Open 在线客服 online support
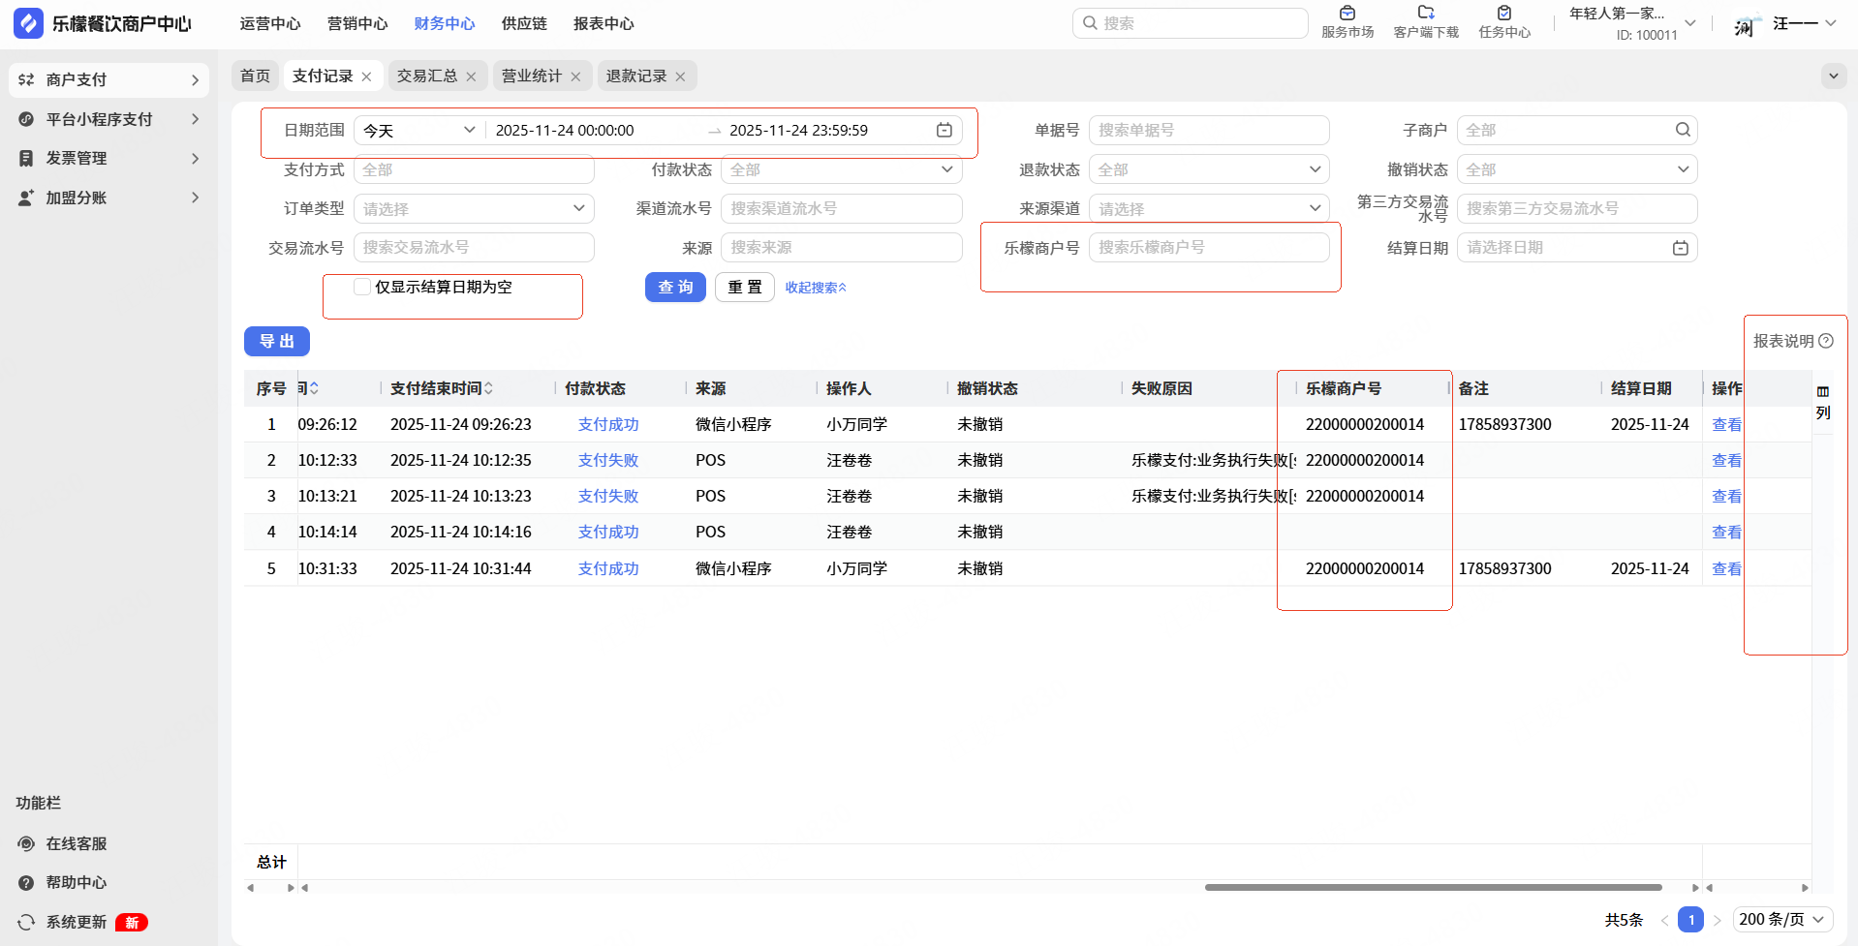Viewport: 1858px width, 946px height. pyautogui.click(x=76, y=843)
